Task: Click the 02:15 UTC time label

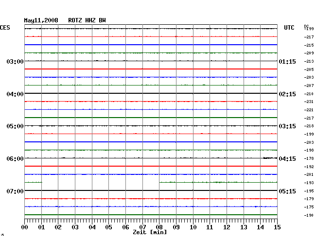Action: click(287, 94)
